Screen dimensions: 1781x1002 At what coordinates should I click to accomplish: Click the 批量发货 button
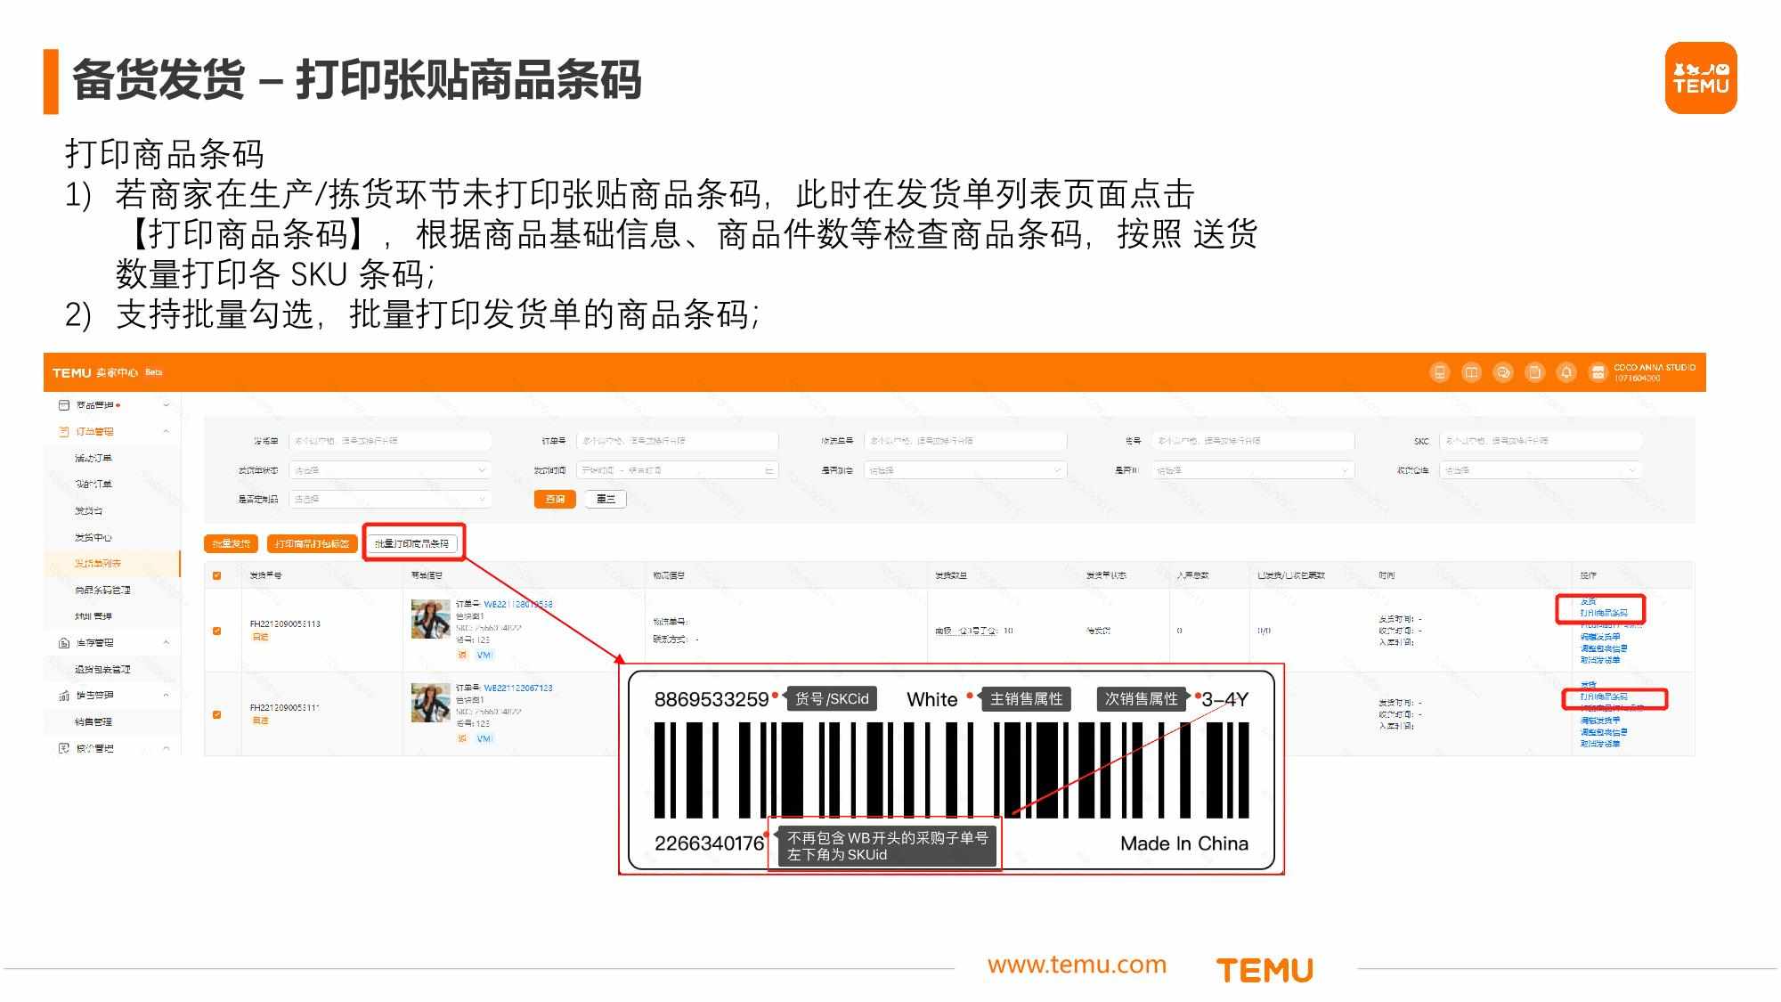[x=232, y=543]
